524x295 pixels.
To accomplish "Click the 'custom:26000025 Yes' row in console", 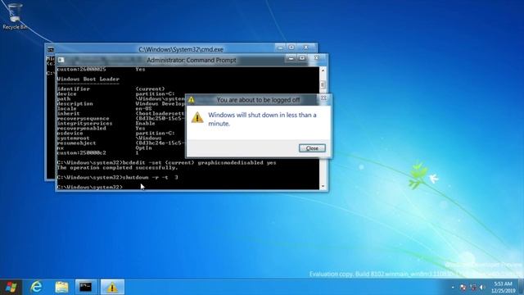I will tap(101, 69).
